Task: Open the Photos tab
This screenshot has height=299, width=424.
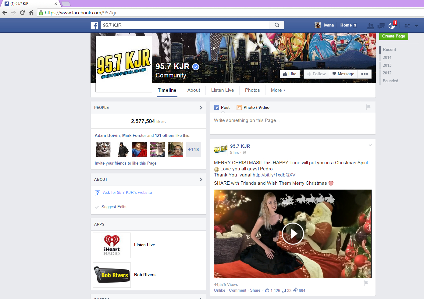Action: pyautogui.click(x=252, y=90)
